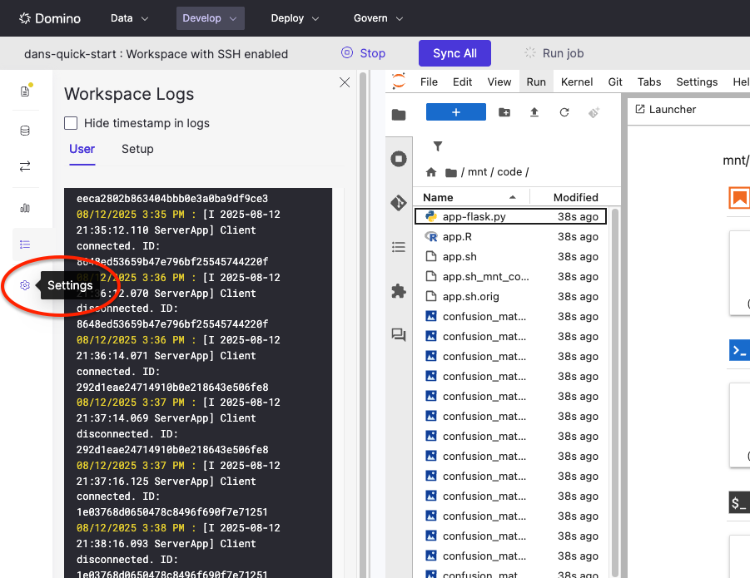
Task: Open the JupyterLab Tabs menu
Action: click(649, 82)
